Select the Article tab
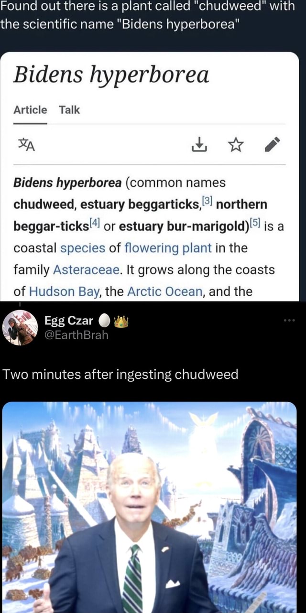Screen dimensions: 306x613 (30, 110)
